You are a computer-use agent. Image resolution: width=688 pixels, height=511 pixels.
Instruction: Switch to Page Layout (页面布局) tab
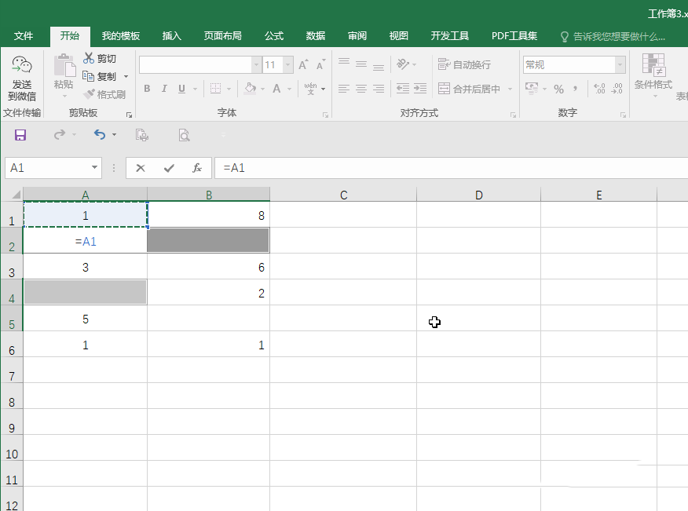coord(222,36)
